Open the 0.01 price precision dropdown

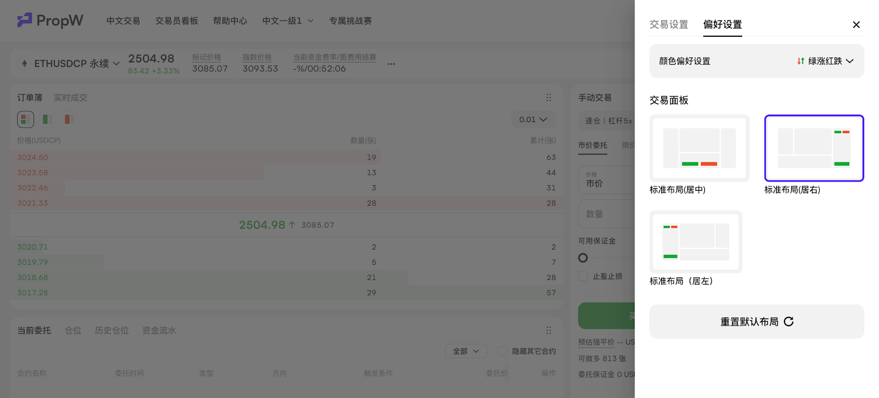point(533,120)
